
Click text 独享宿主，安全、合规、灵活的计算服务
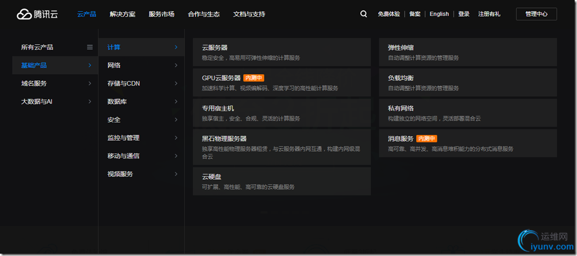251,119
